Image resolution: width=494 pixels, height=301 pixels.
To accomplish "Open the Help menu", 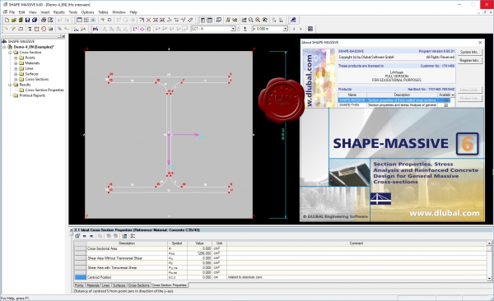I will point(133,12).
